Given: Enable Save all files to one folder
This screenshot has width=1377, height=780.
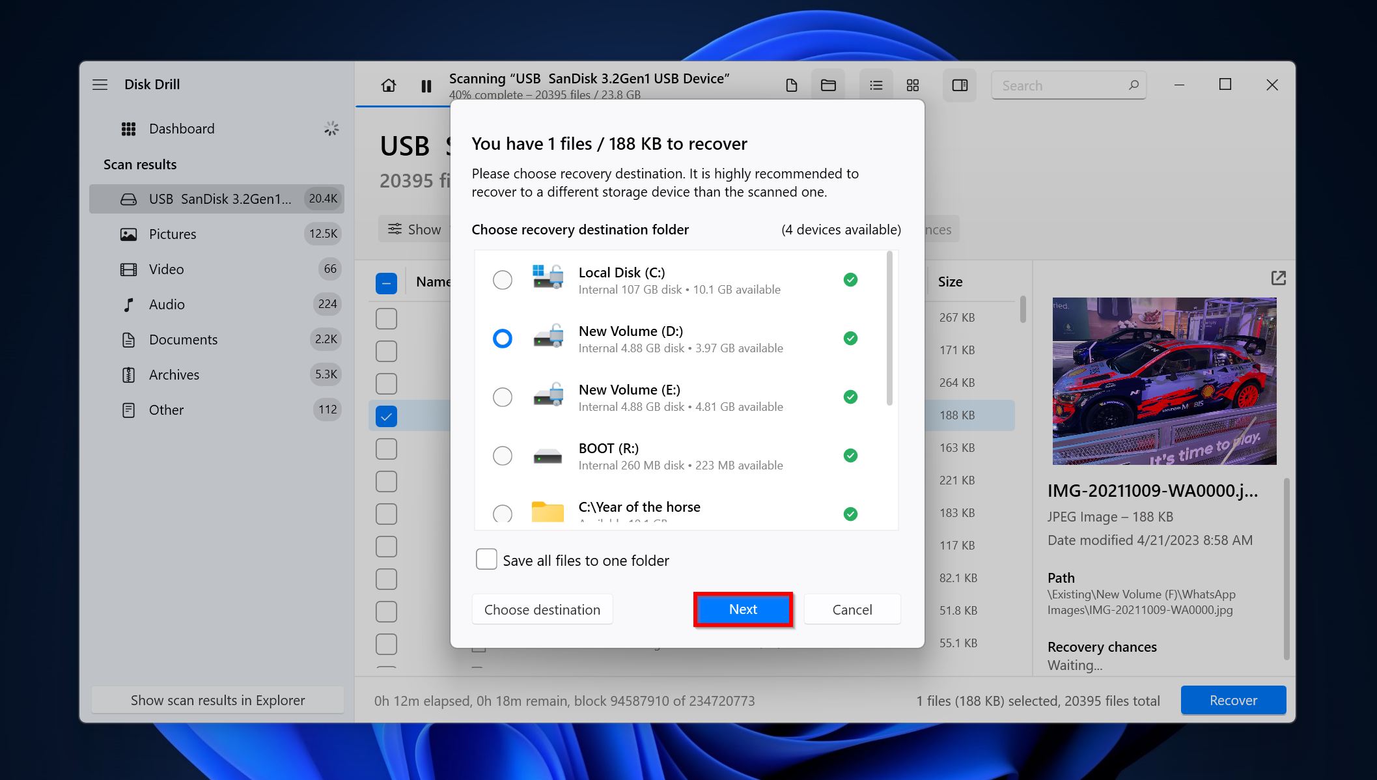Looking at the screenshot, I should [486, 560].
